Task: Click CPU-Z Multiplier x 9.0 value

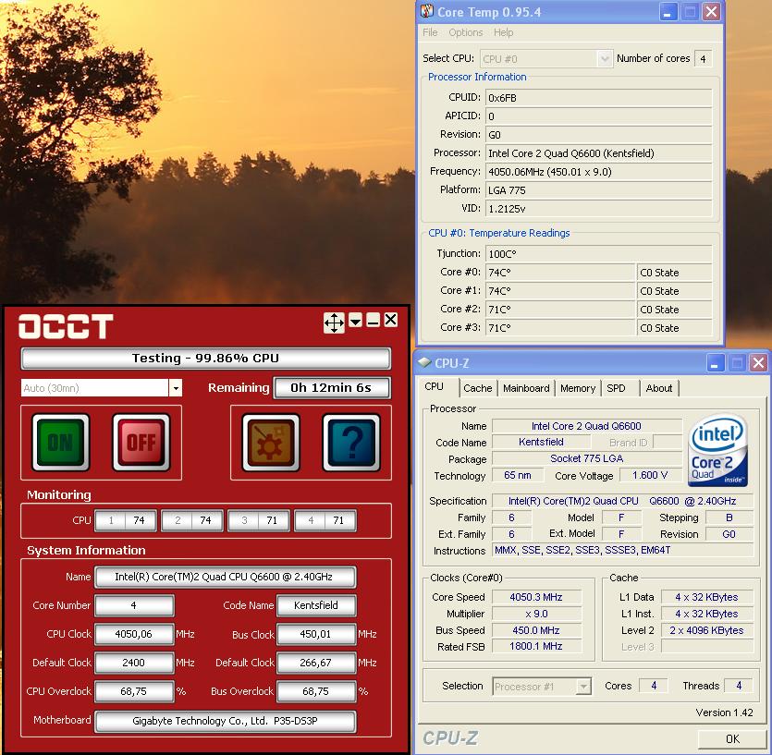Action: tap(536, 614)
